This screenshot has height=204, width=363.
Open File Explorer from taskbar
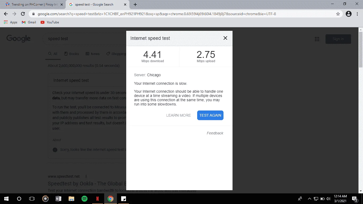[71, 199]
